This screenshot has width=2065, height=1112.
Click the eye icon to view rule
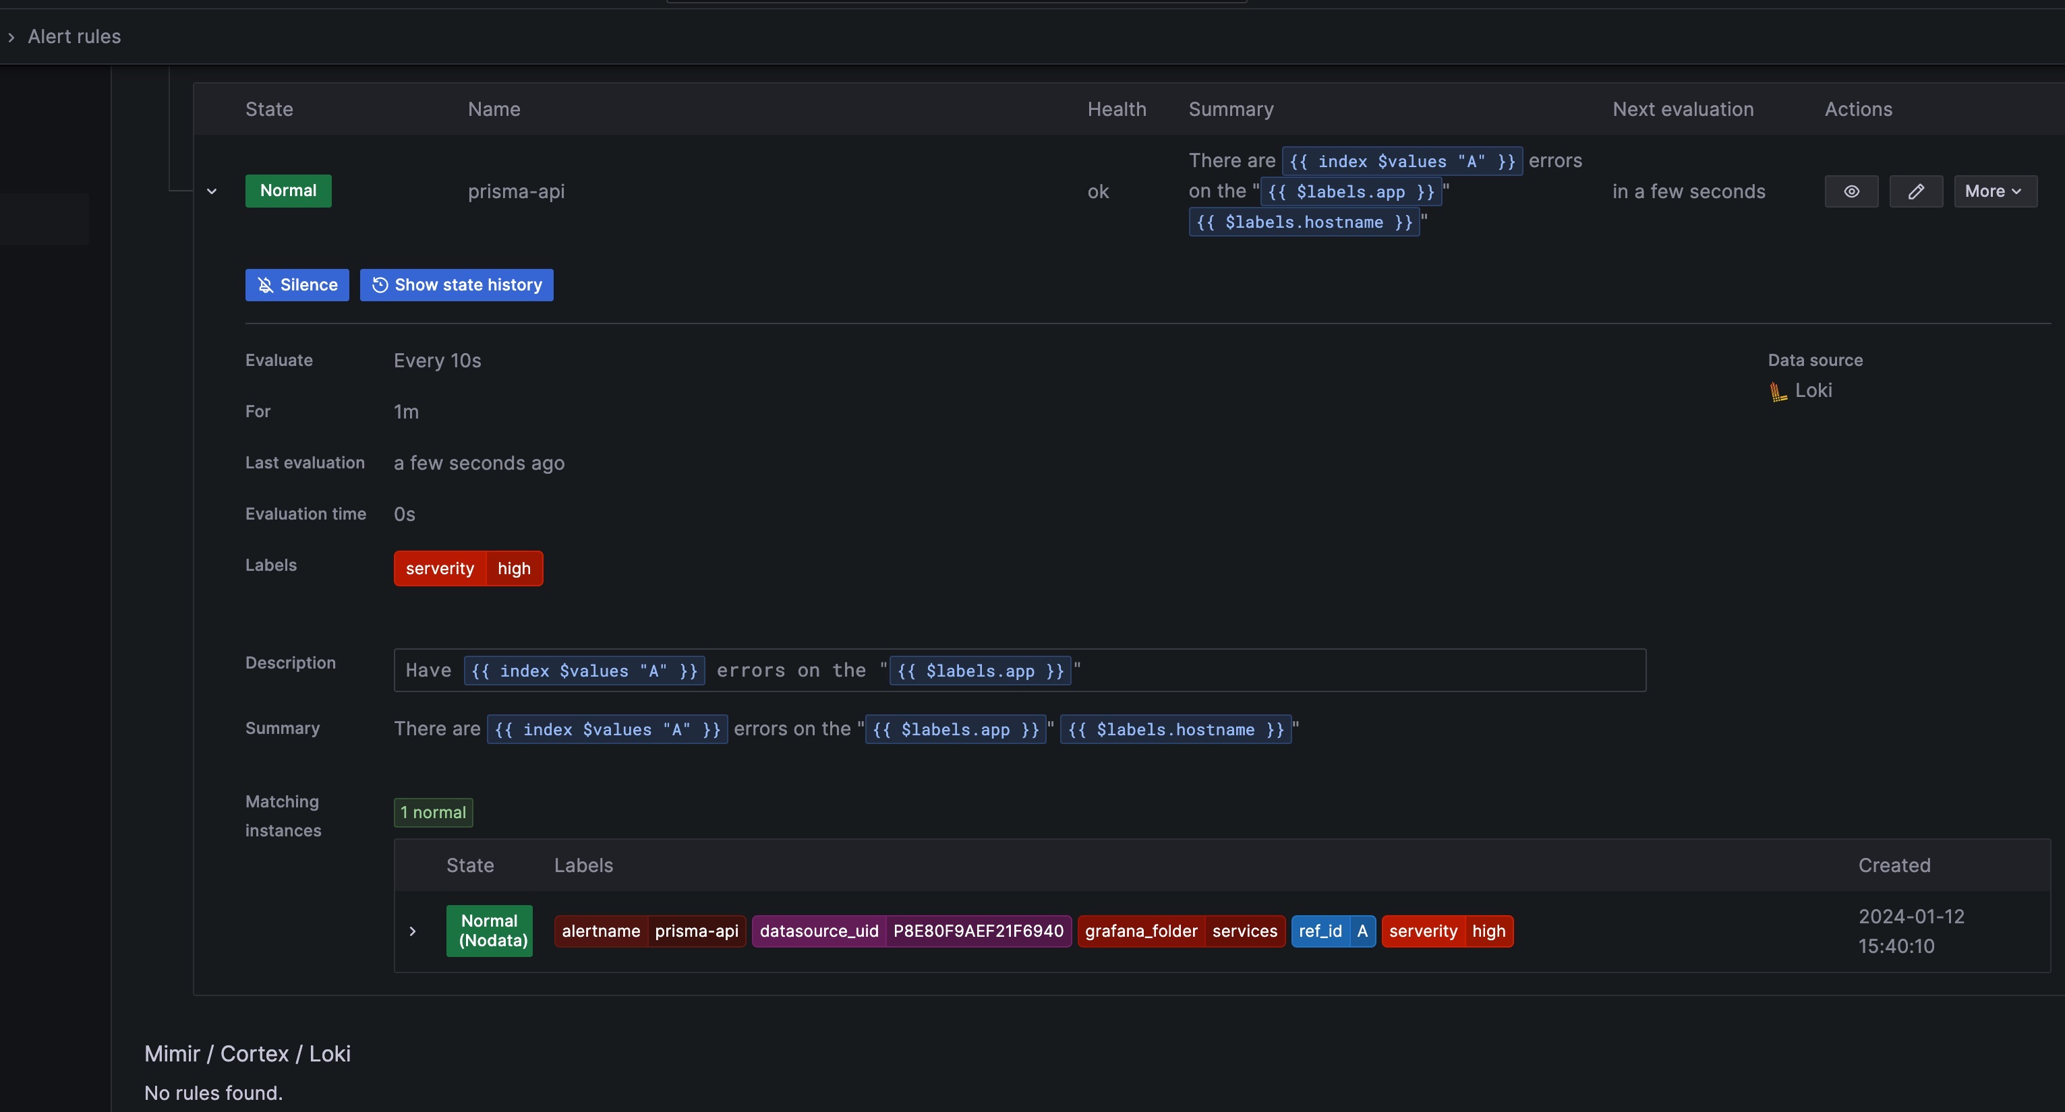(1851, 191)
